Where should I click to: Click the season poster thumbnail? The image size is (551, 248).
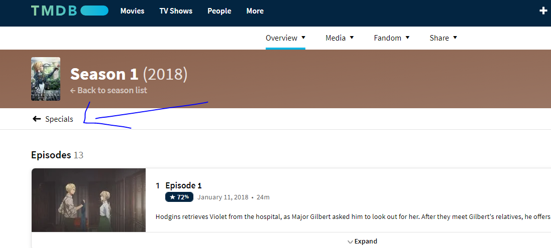(46, 79)
